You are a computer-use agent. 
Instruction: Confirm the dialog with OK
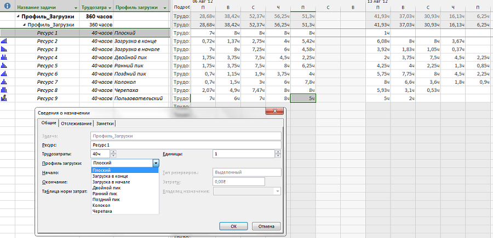(x=233, y=226)
